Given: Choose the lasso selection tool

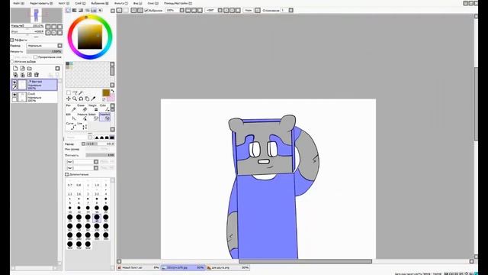Looking at the screenshot, I should 75,92.
